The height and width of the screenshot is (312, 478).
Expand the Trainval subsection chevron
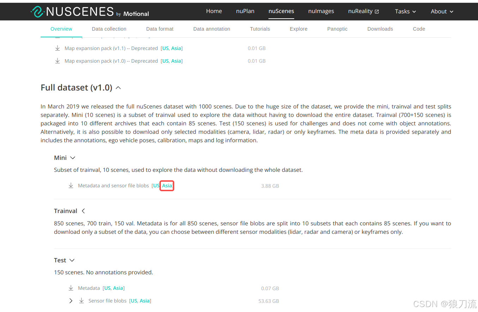coord(83,211)
